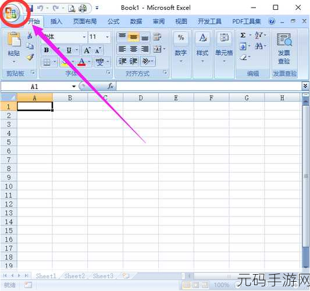
Task: Increase indent
Action: coord(134,61)
